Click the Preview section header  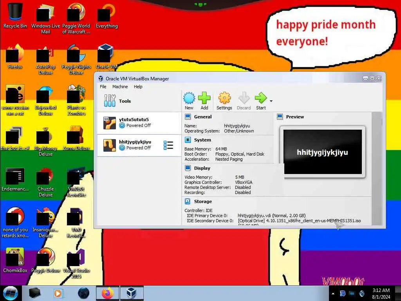295,117
